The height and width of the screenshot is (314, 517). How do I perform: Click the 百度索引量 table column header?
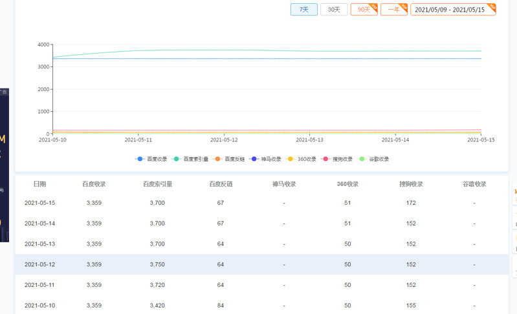(x=157, y=184)
